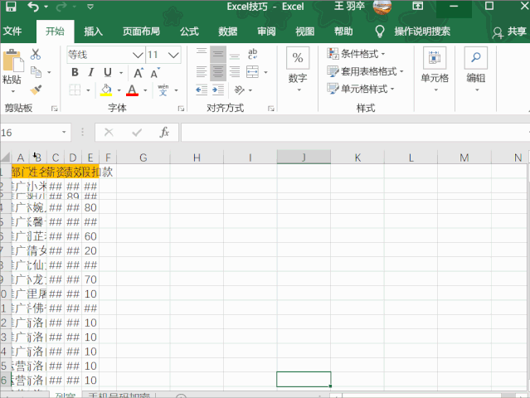
Task: Open the 数字 number format button
Action: tap(298, 70)
